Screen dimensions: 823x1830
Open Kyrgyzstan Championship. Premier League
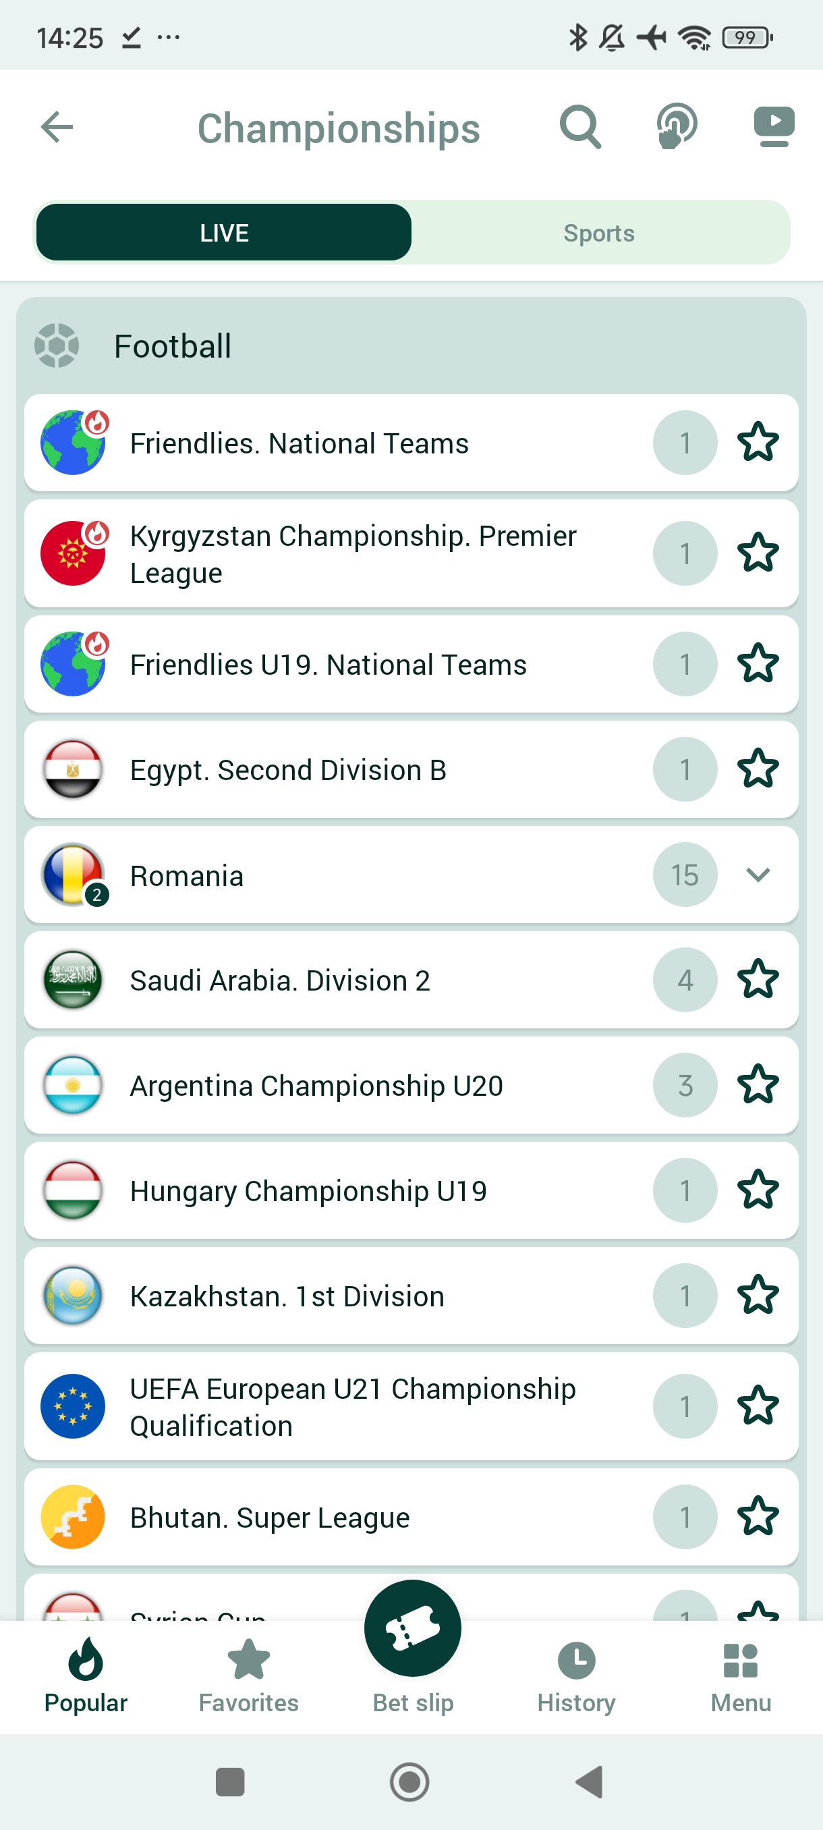coord(352,554)
